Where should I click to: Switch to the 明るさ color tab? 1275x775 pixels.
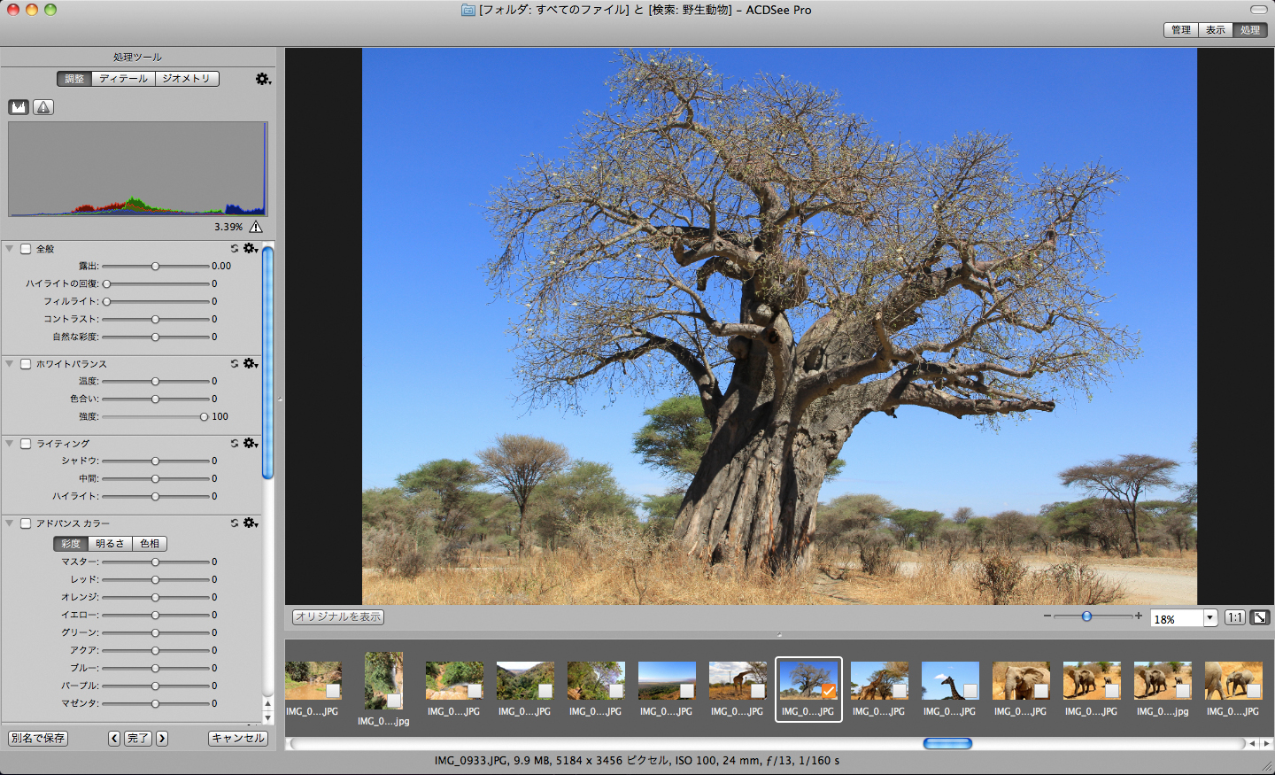click(x=111, y=544)
